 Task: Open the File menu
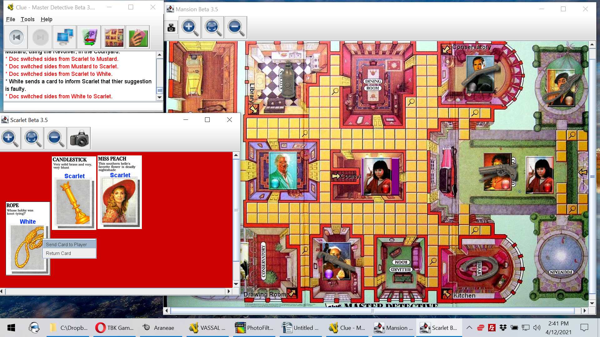[x=10, y=19]
